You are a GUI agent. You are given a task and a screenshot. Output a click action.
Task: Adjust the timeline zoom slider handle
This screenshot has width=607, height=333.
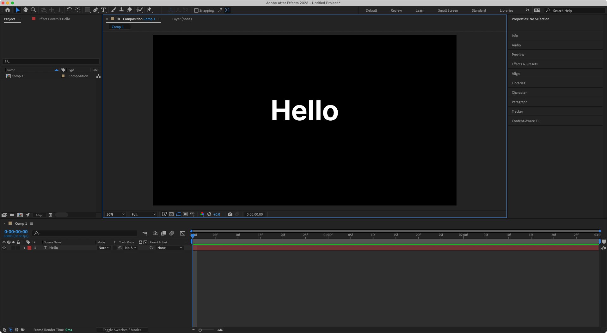(200, 330)
